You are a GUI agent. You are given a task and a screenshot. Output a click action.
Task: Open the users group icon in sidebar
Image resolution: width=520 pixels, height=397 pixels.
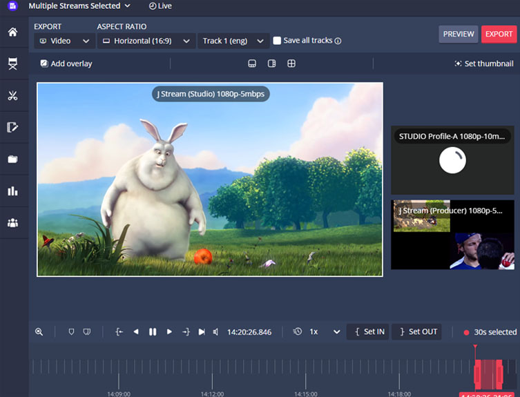coord(12,223)
